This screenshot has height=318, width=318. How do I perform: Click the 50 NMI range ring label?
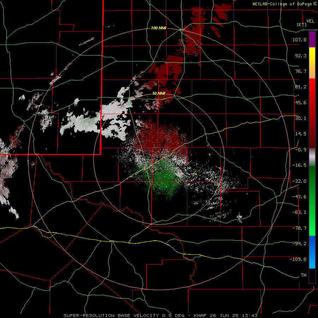pyautogui.click(x=159, y=94)
